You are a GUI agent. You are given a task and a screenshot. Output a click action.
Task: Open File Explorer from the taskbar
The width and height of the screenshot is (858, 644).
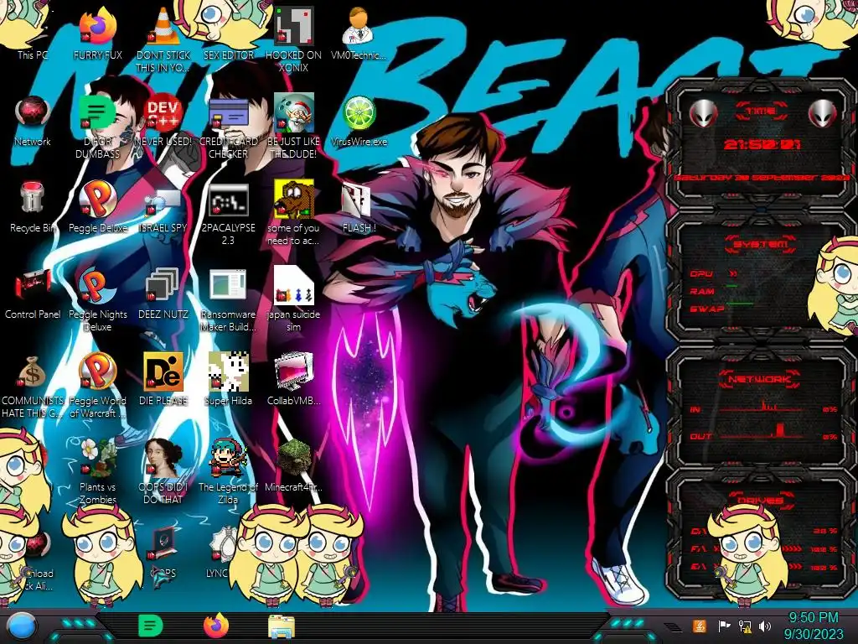pos(282,626)
